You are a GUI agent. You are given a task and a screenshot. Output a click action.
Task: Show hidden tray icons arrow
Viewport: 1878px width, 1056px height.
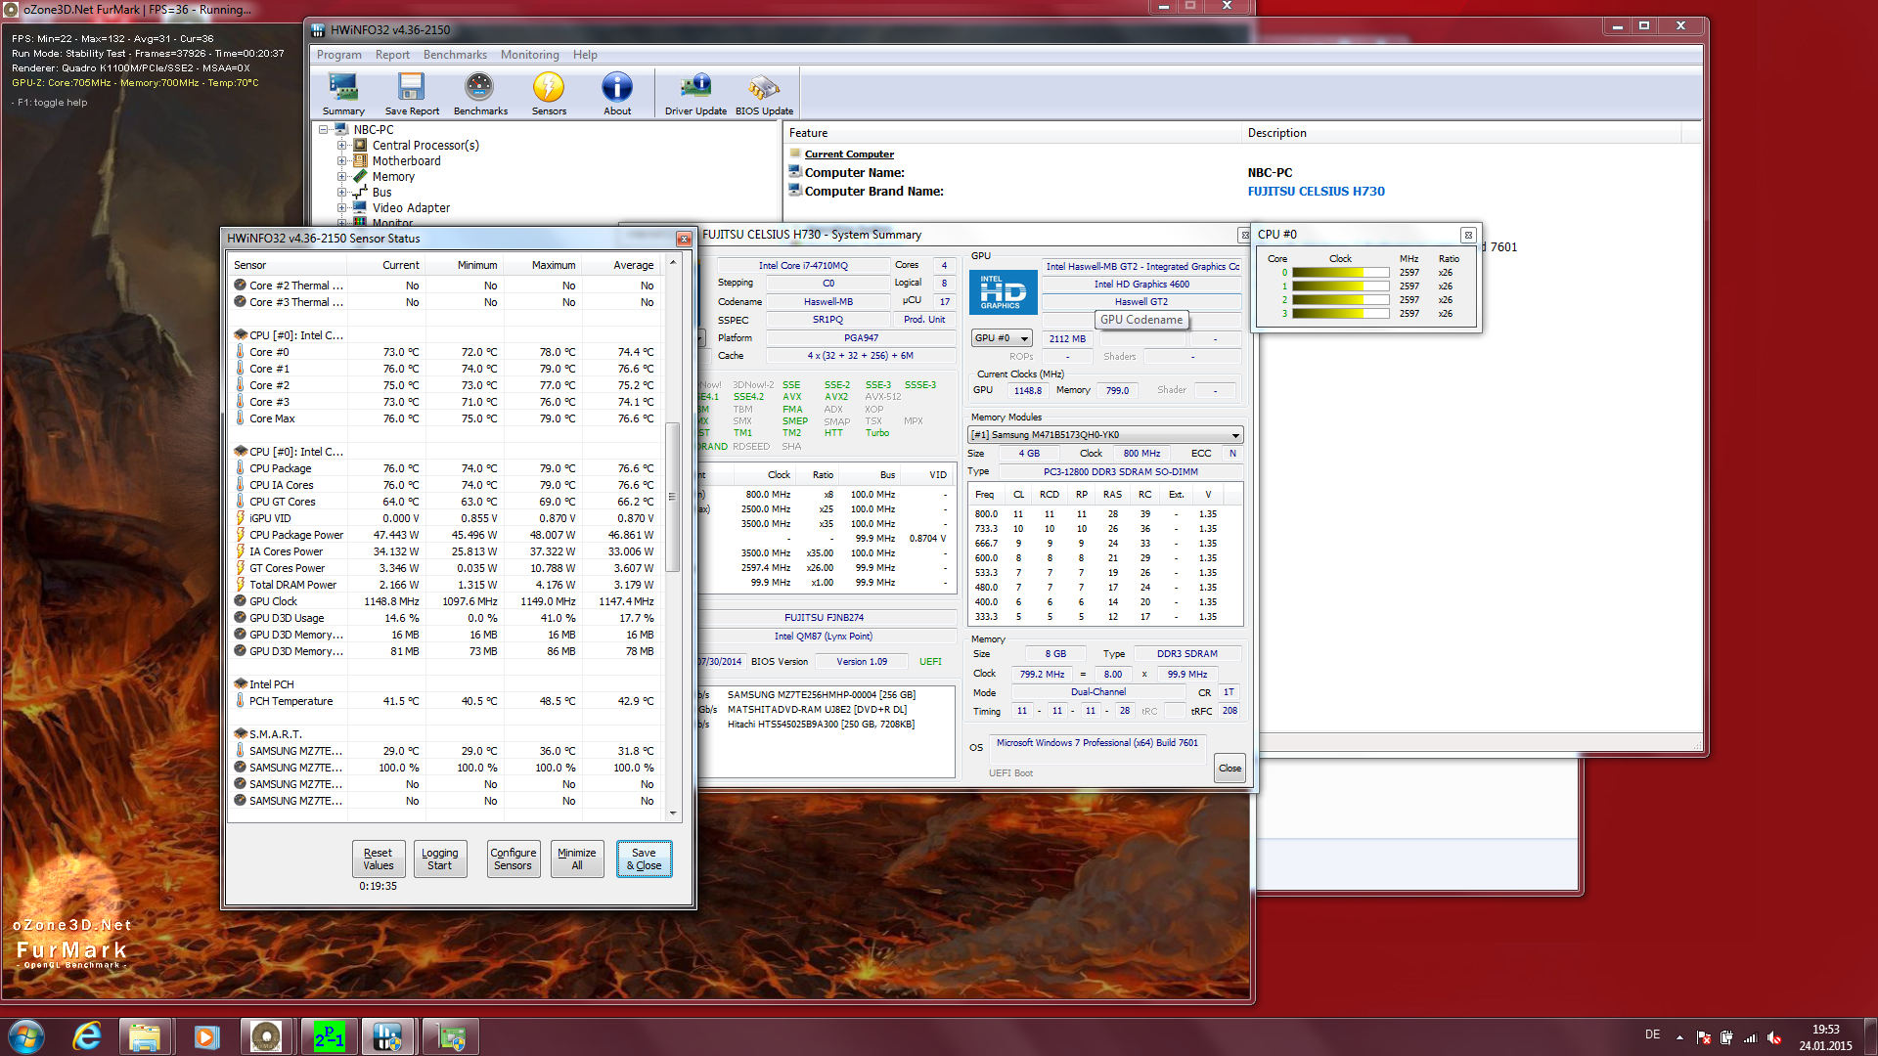[1679, 1037]
